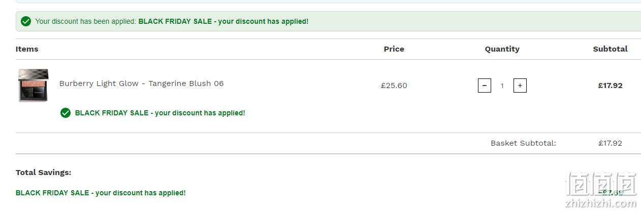Click the Quantity column header
Screen dimensions: 641x212
pos(502,49)
